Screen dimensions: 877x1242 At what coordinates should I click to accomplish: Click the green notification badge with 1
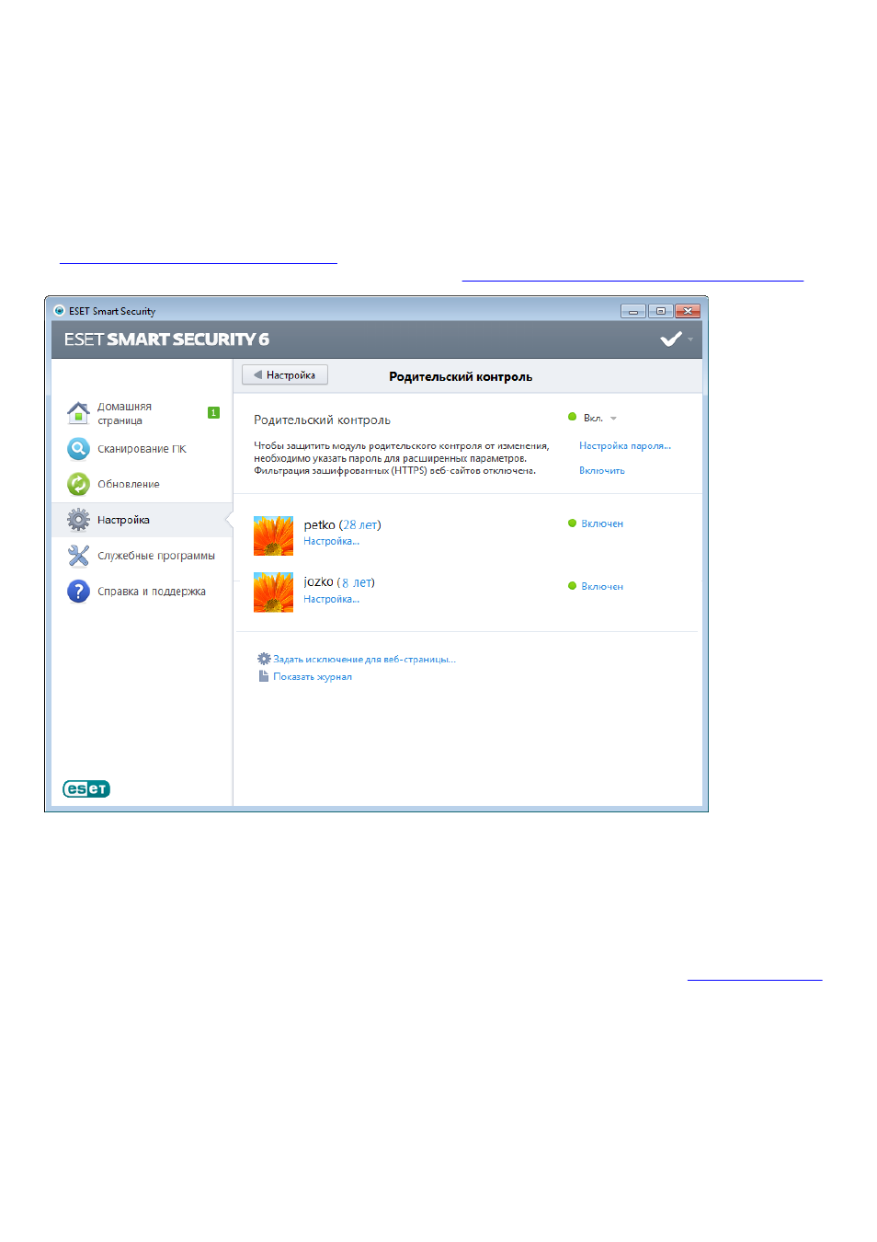coord(213,413)
